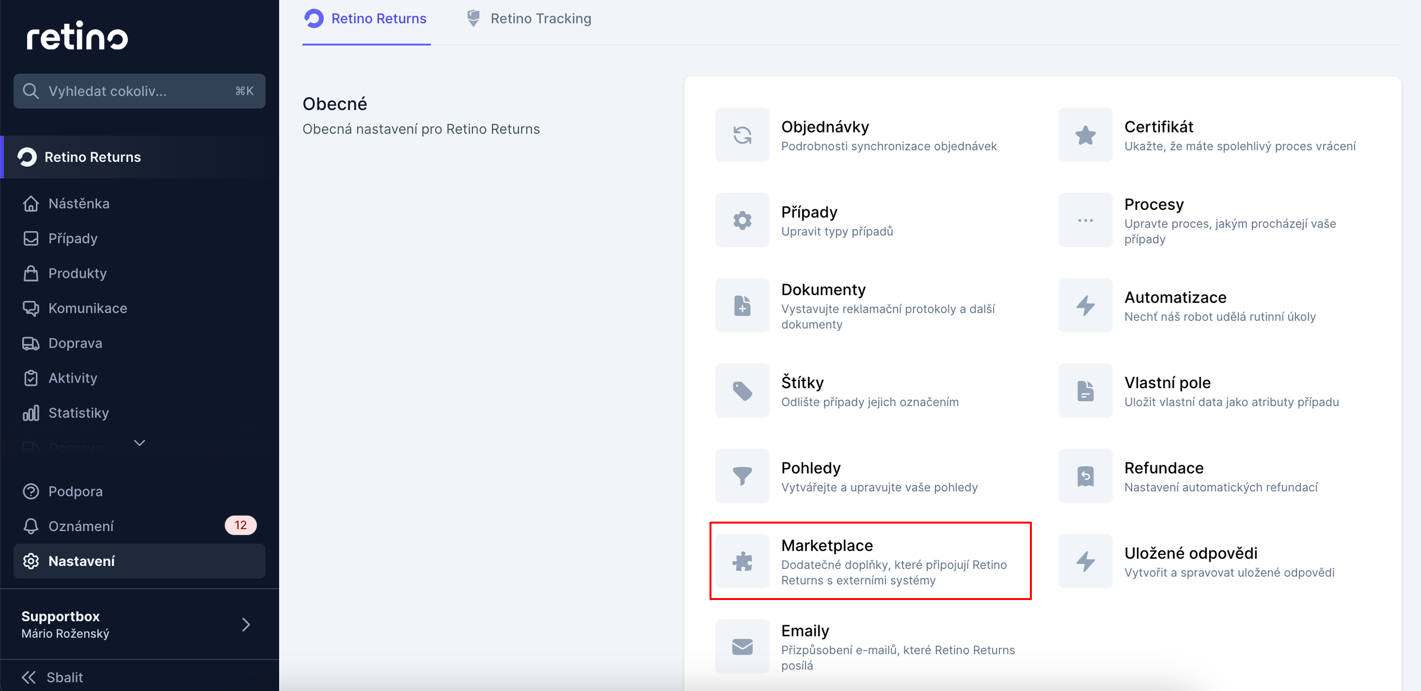Click the Marketplace puzzle piece icon
Viewport: 1421px width, 691px height.
pyautogui.click(x=742, y=561)
